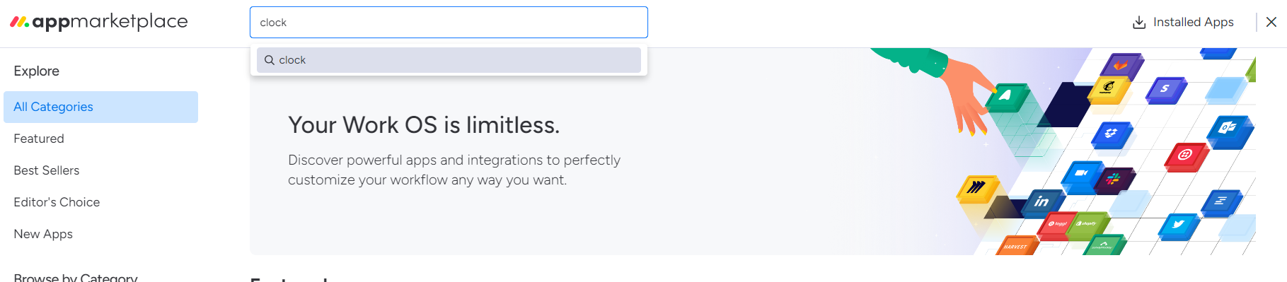Select All Categories in sidebar
The image size is (1287, 282).
(100, 107)
